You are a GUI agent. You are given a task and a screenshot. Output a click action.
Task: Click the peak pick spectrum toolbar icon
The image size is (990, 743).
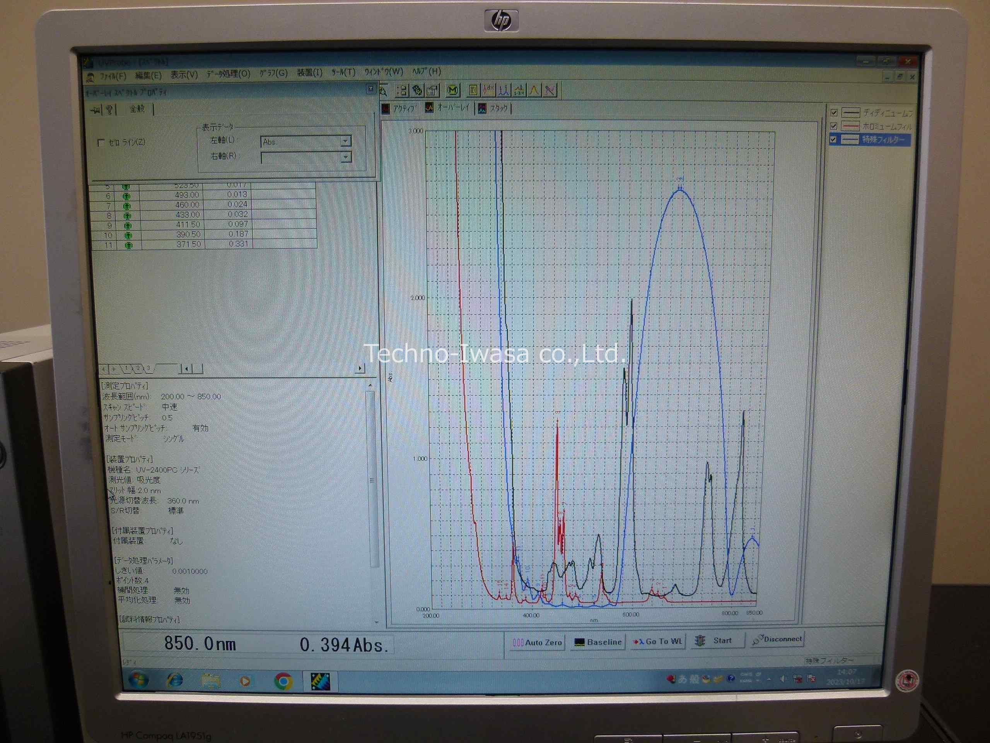504,91
